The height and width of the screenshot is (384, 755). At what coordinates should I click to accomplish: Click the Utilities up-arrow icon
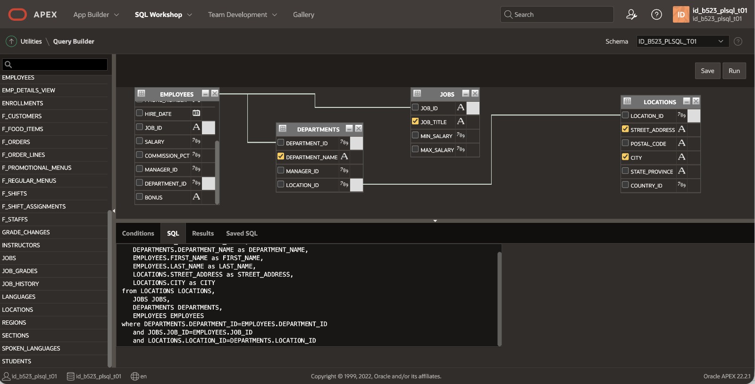coord(11,41)
